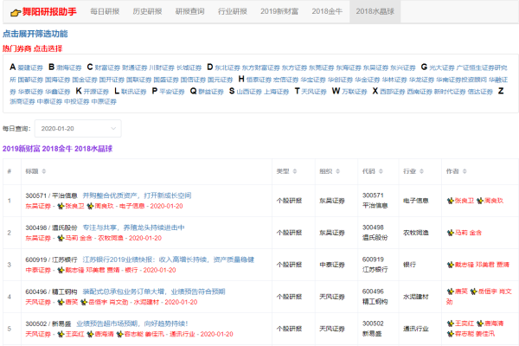
Task: Click star icon before 马莉 in 作者 column
Action: tap(450, 233)
